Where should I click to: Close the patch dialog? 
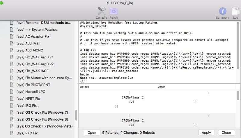pyautogui.click(x=226, y=133)
